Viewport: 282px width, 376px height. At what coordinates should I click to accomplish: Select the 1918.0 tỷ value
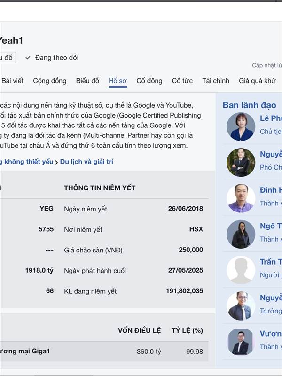[x=39, y=270]
